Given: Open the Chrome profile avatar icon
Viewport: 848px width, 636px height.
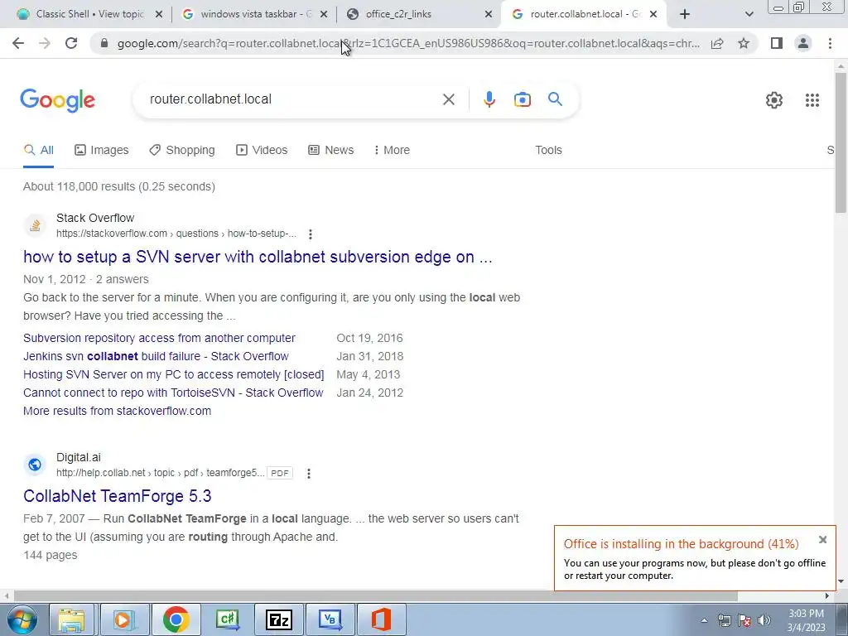Looking at the screenshot, I should [x=803, y=43].
